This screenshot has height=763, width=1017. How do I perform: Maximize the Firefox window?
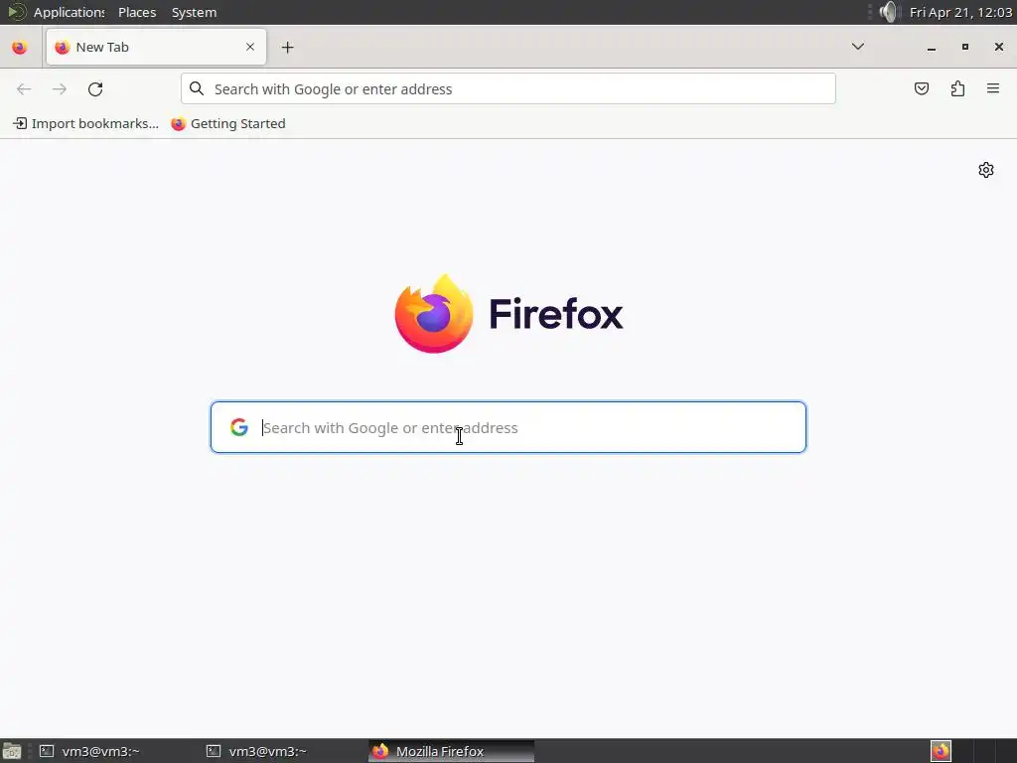pos(965,47)
